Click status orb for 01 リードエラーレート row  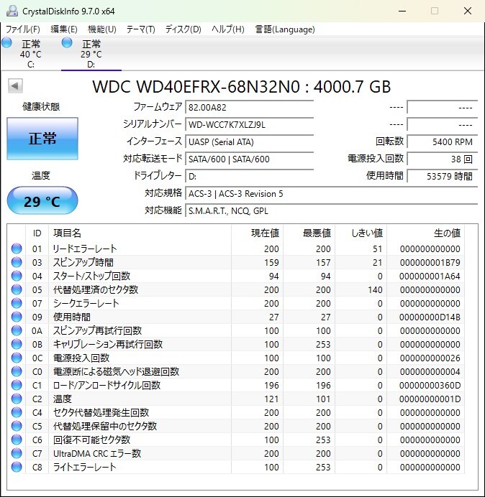[x=17, y=249]
